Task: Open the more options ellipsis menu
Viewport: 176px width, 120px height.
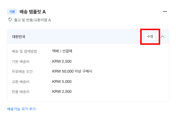Action: click(165, 12)
